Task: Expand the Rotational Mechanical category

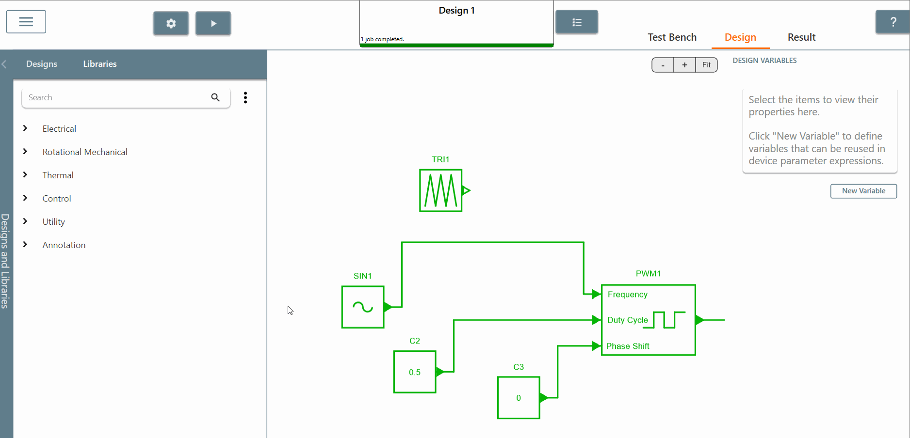Action: (x=25, y=152)
